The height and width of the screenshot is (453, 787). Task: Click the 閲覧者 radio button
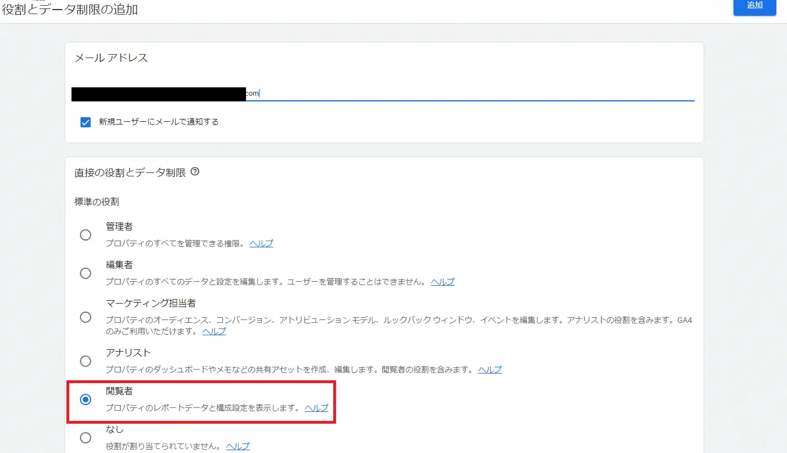click(85, 400)
